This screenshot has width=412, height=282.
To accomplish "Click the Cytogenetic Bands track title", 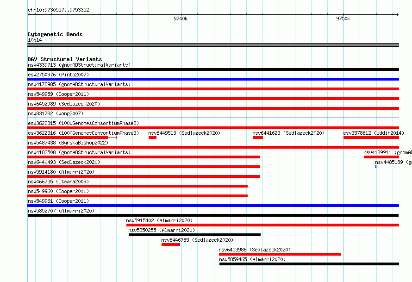I will (x=55, y=34).
